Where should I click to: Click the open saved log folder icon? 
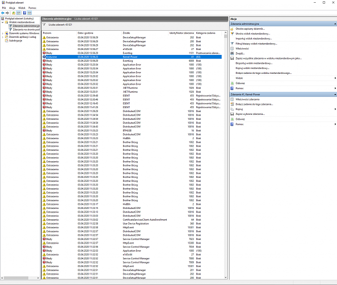[232, 29]
